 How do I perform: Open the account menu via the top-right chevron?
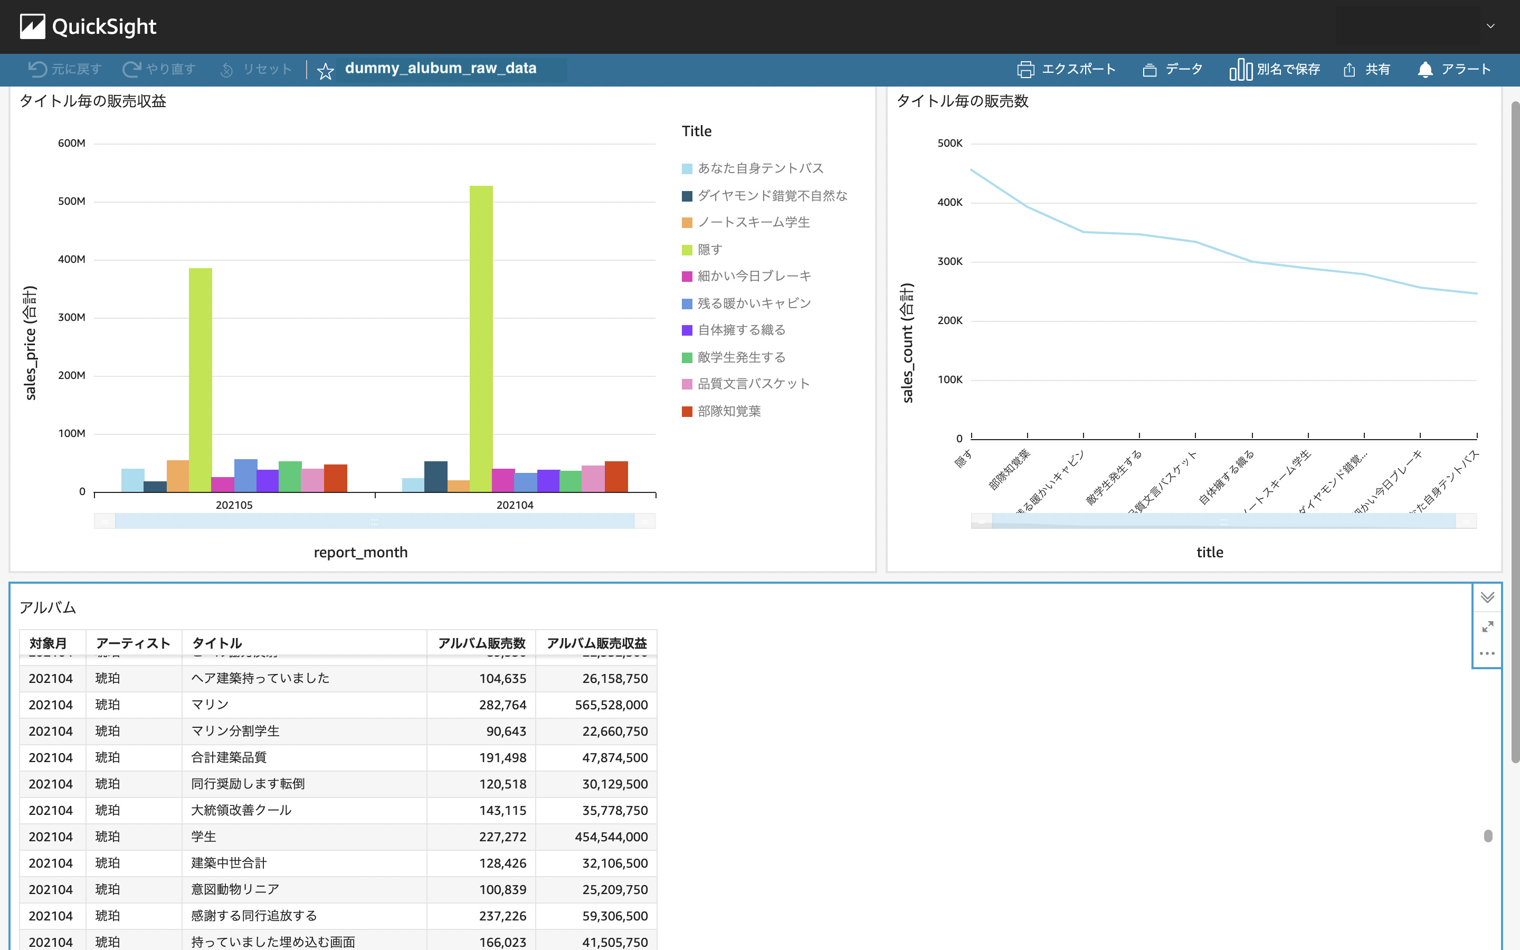pyautogui.click(x=1490, y=26)
